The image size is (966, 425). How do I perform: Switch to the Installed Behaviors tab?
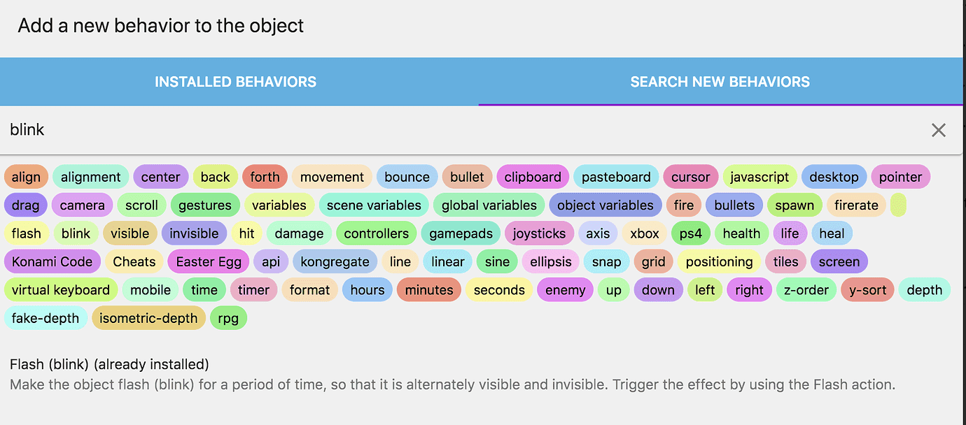click(235, 82)
